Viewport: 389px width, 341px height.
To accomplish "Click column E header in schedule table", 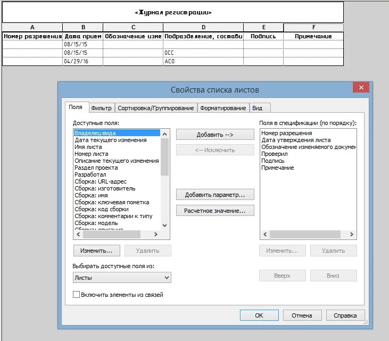I will click(x=263, y=27).
